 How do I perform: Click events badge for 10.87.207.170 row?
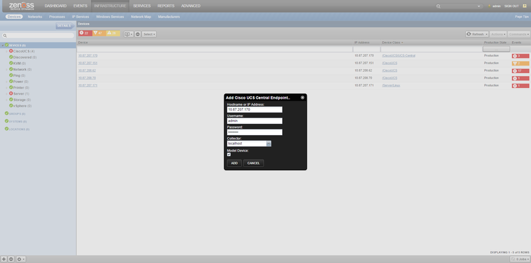click(x=520, y=56)
